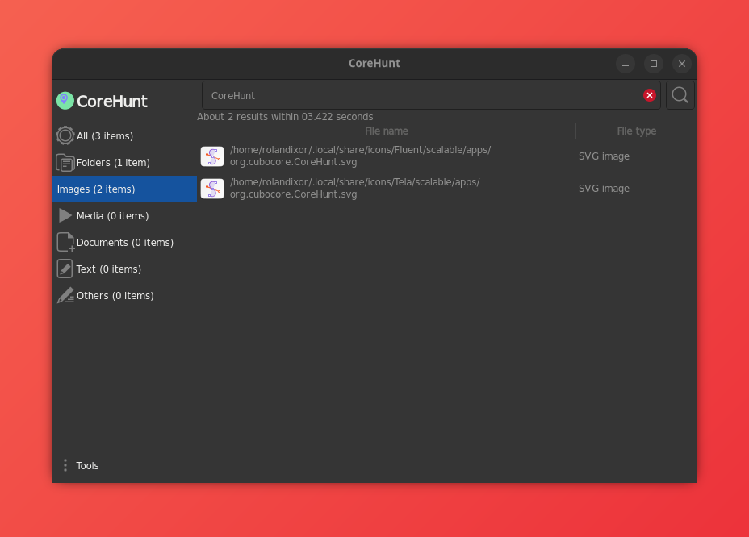Screen dimensions: 749x537
Task: Open the Fluent CoreHunt SVG file thumbnail
Action: coord(211,156)
